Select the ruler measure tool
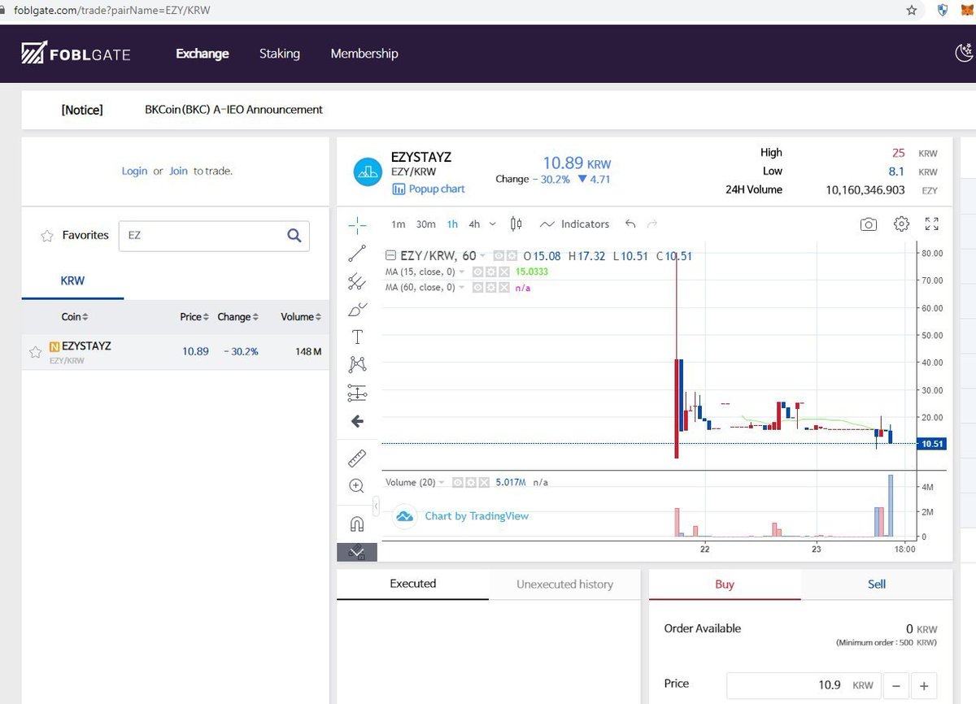Screen dimensions: 976x704 pyautogui.click(x=356, y=458)
